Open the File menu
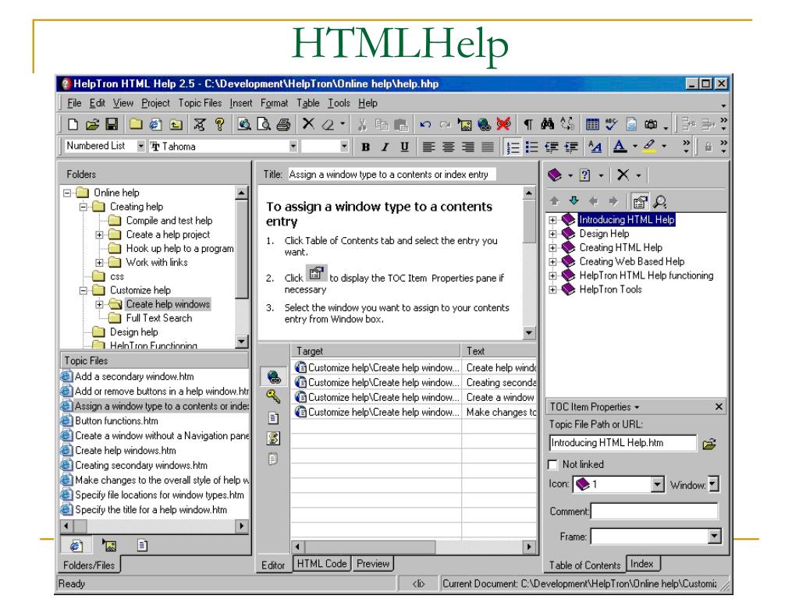Viewport: 799px width, 599px height. click(x=74, y=104)
